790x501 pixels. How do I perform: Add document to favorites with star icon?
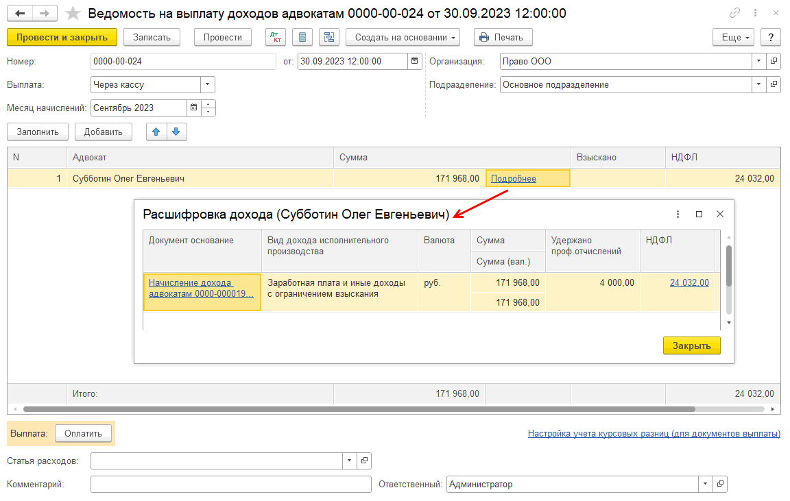tap(73, 13)
